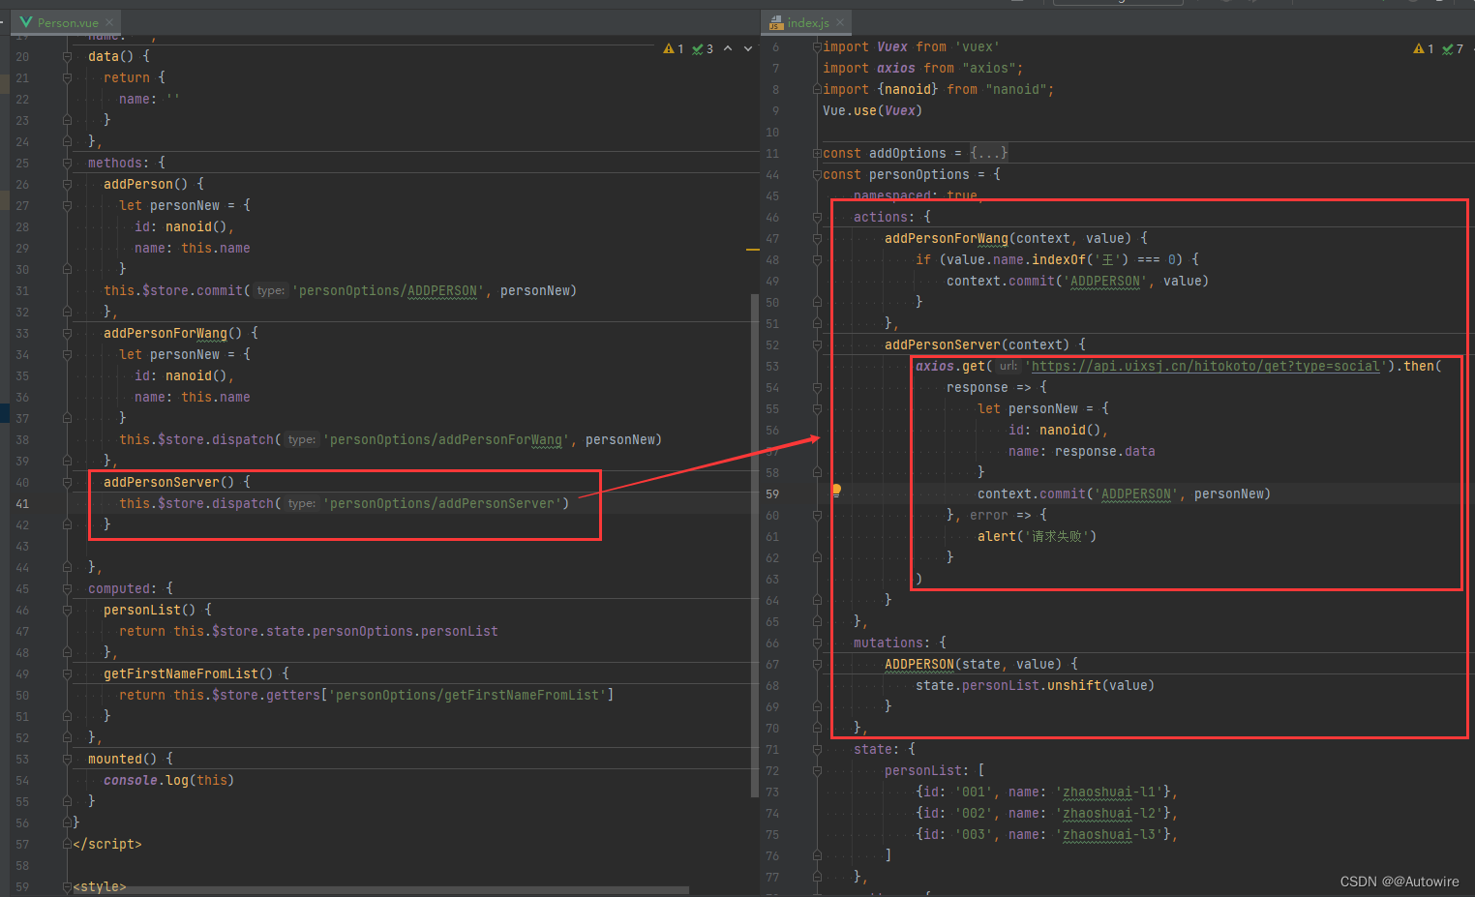The height and width of the screenshot is (897, 1475).
Task: Click alert('请求失败') call in index.js
Action: [1037, 536]
